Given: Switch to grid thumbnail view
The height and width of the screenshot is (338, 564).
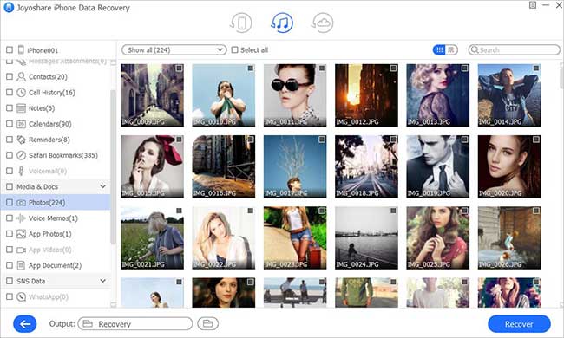Looking at the screenshot, I should click(x=439, y=50).
